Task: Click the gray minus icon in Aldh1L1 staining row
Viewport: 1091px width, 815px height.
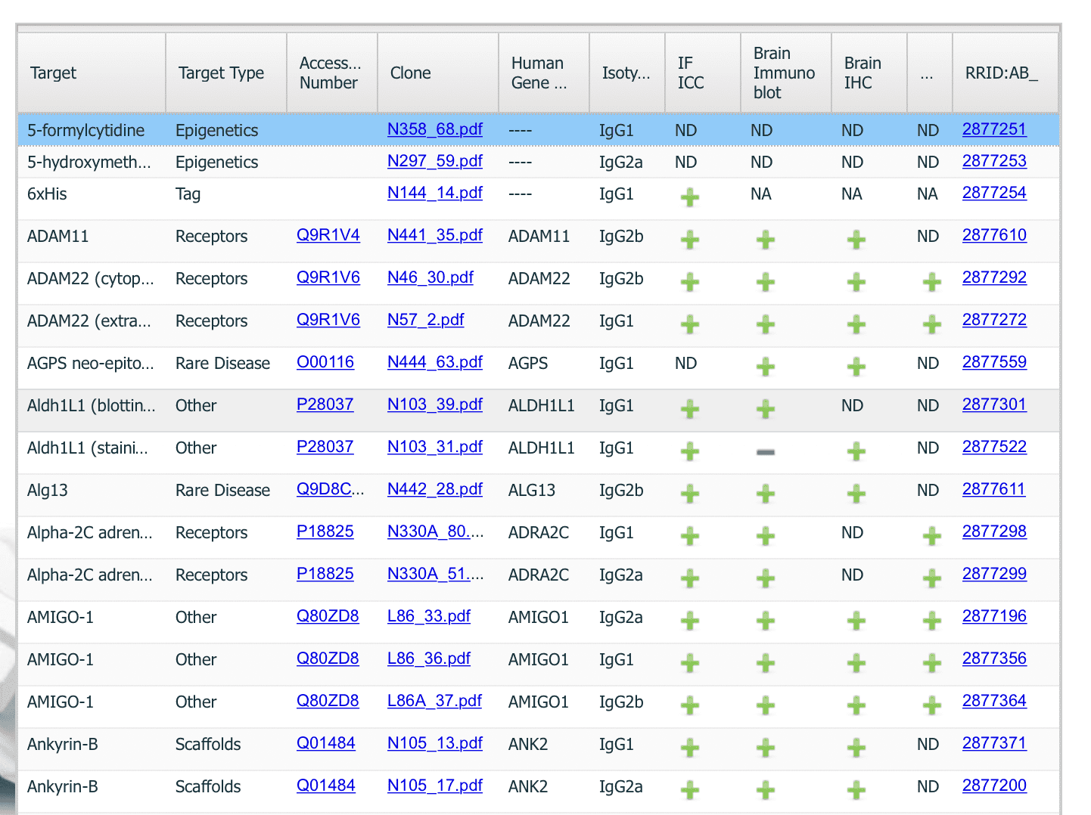Action: [765, 452]
